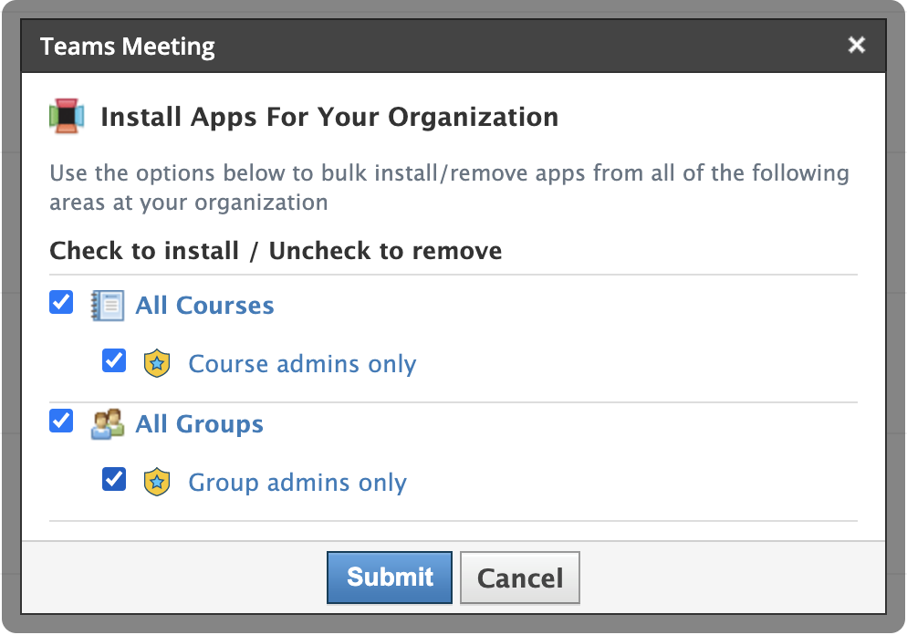
Task: Click the notebook icon beside All Courses
Action: point(108,305)
